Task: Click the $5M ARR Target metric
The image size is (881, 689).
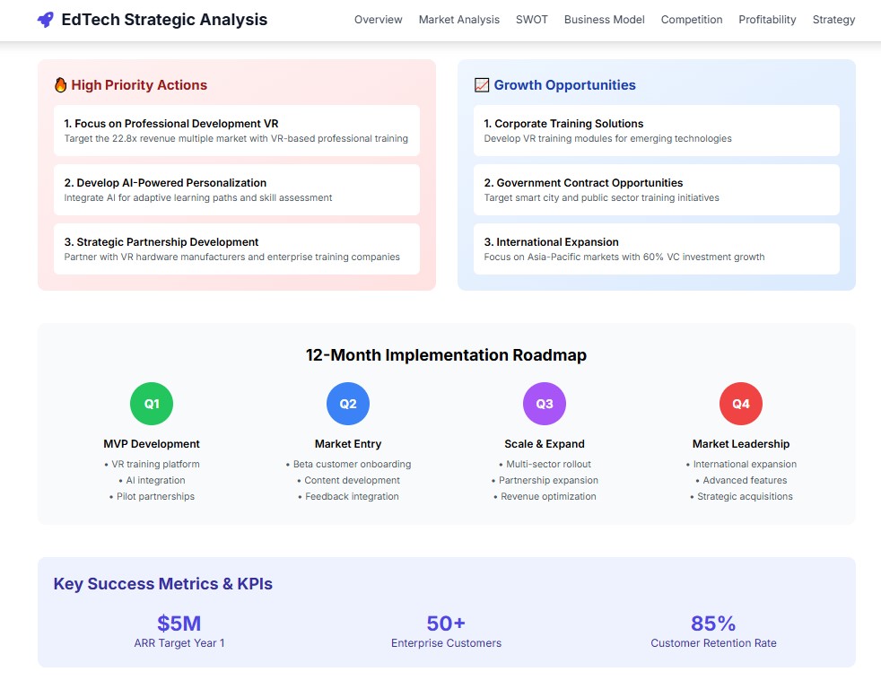Action: pyautogui.click(x=179, y=630)
